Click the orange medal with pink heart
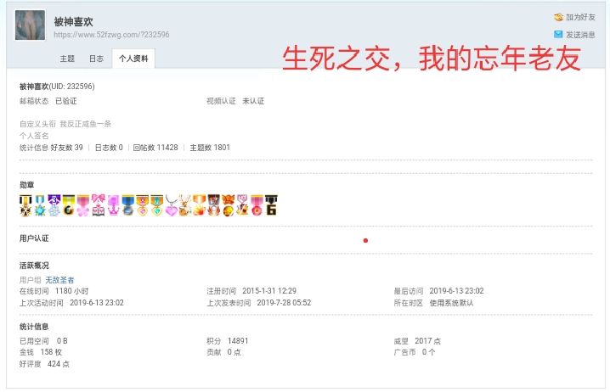Screen dimensions: 610x392 click(x=143, y=205)
